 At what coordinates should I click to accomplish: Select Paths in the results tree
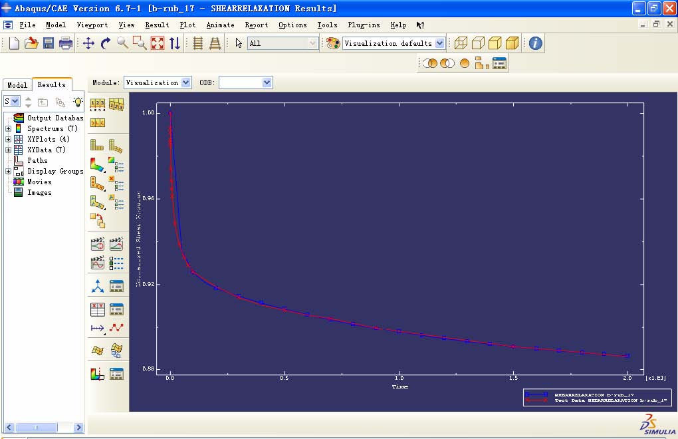37,160
